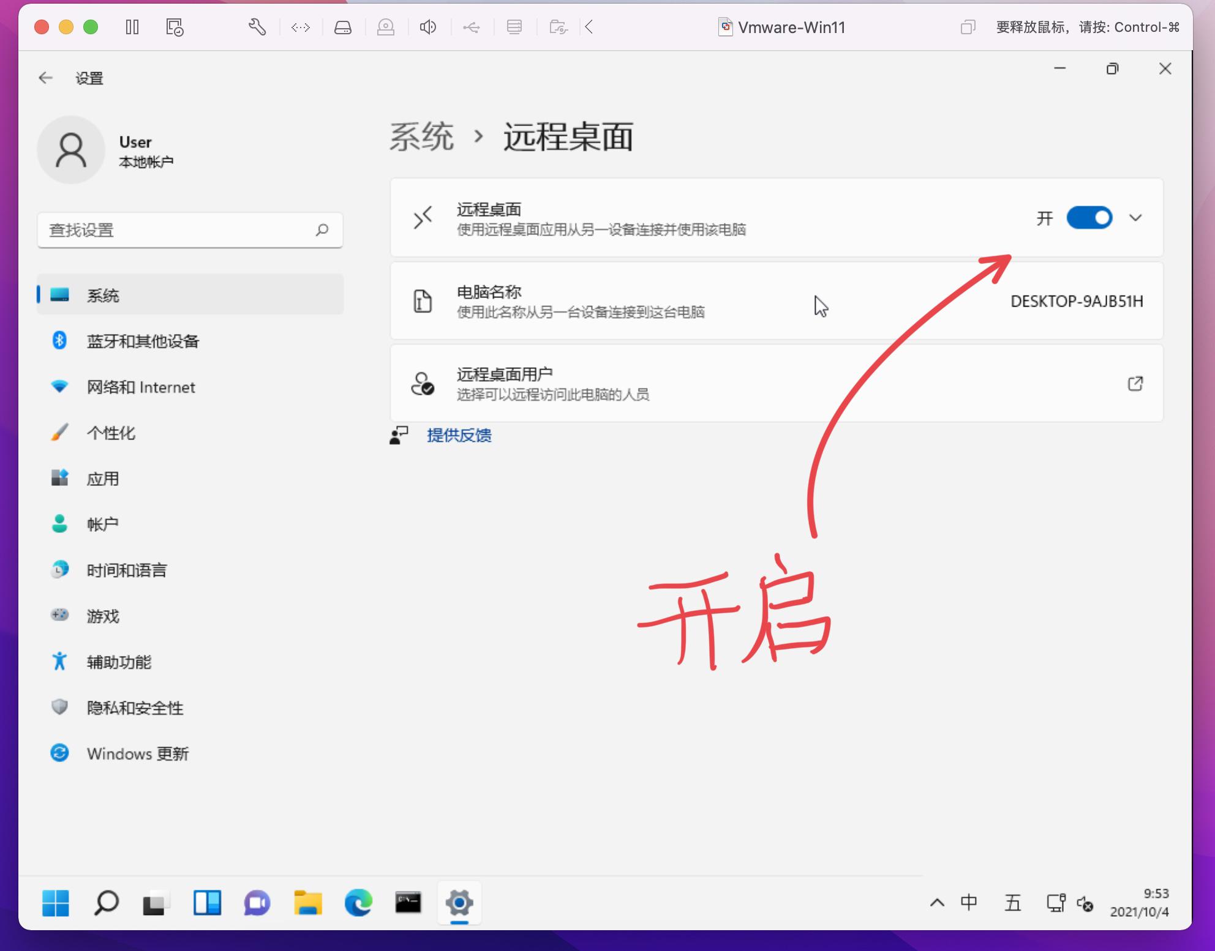The image size is (1215, 951).
Task: Select Windows 更新 in the sidebar
Action: tap(138, 753)
